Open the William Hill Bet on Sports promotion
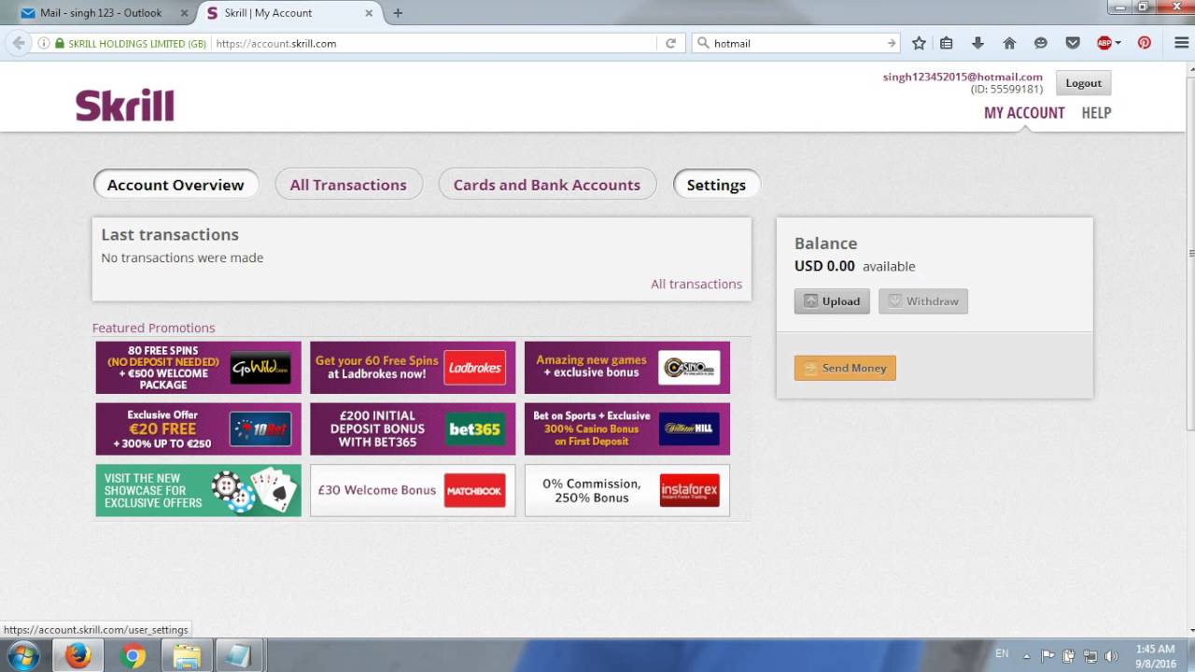1195x672 pixels. point(627,429)
